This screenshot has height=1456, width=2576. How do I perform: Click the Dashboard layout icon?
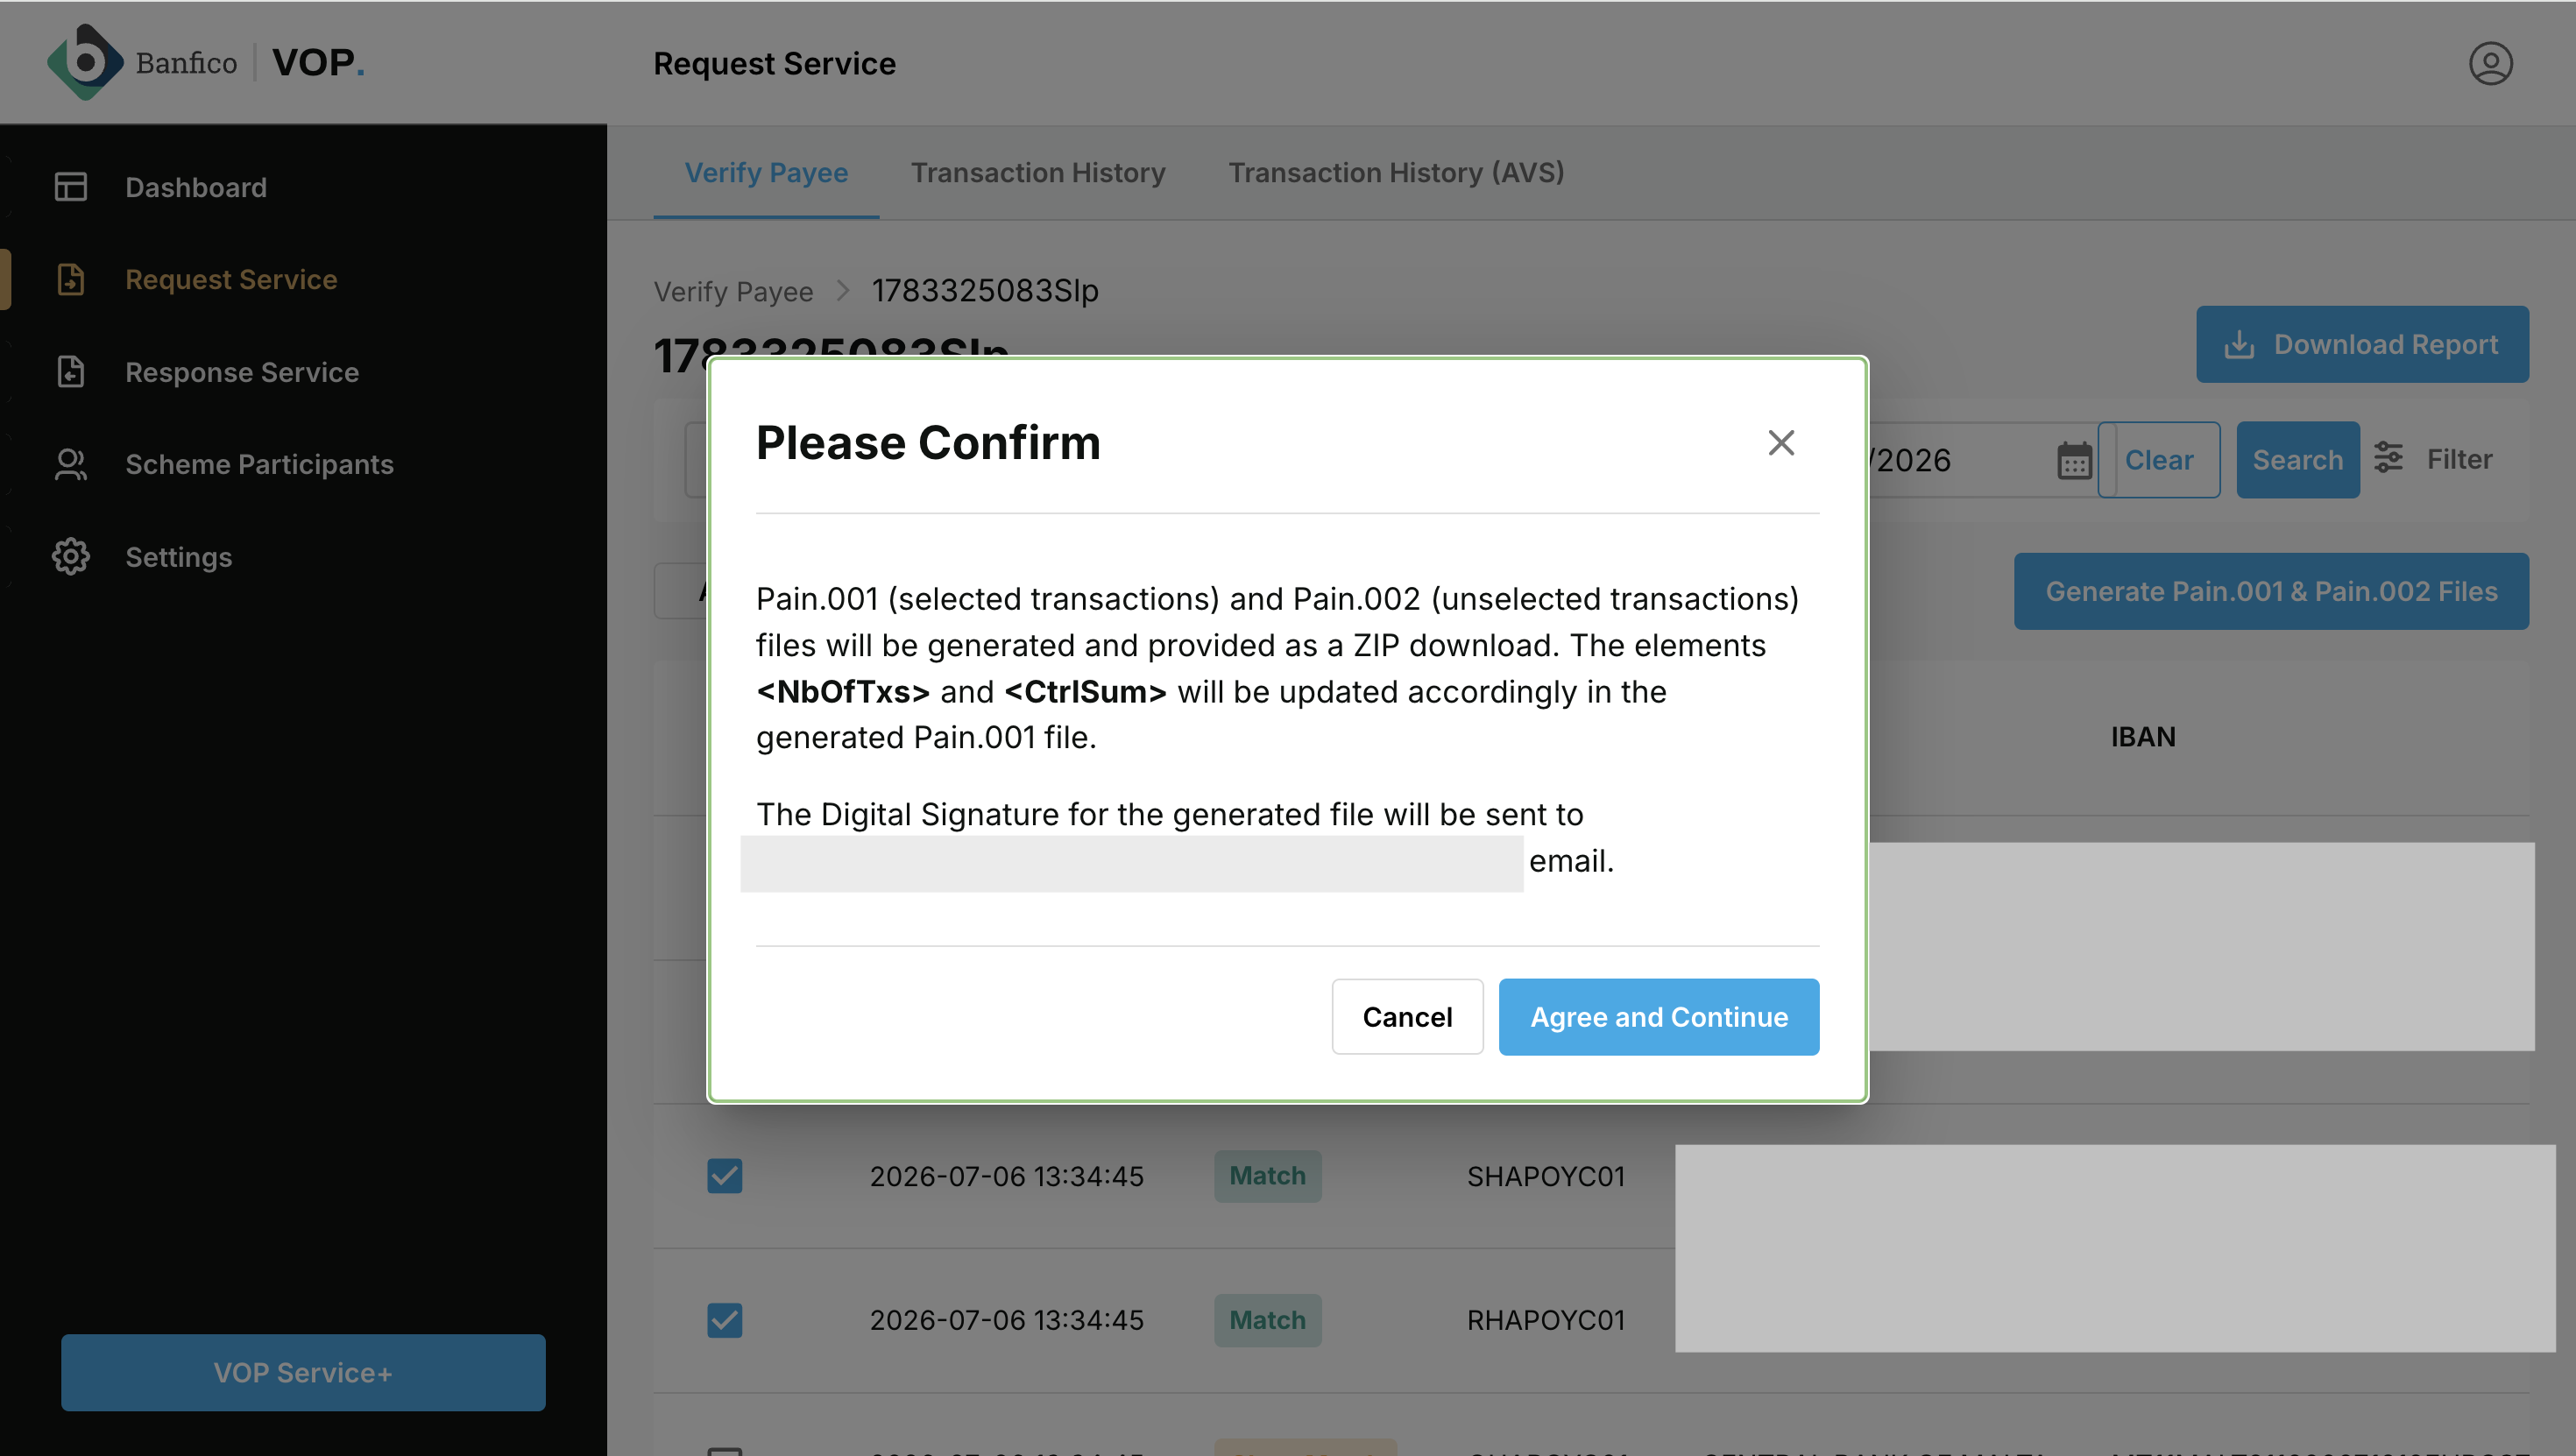coord(71,187)
